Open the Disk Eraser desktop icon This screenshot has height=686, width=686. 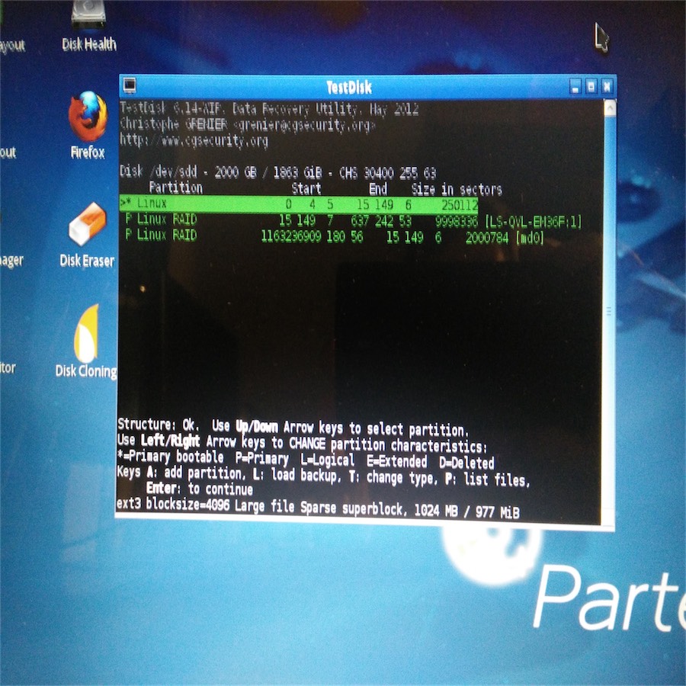coord(87,235)
